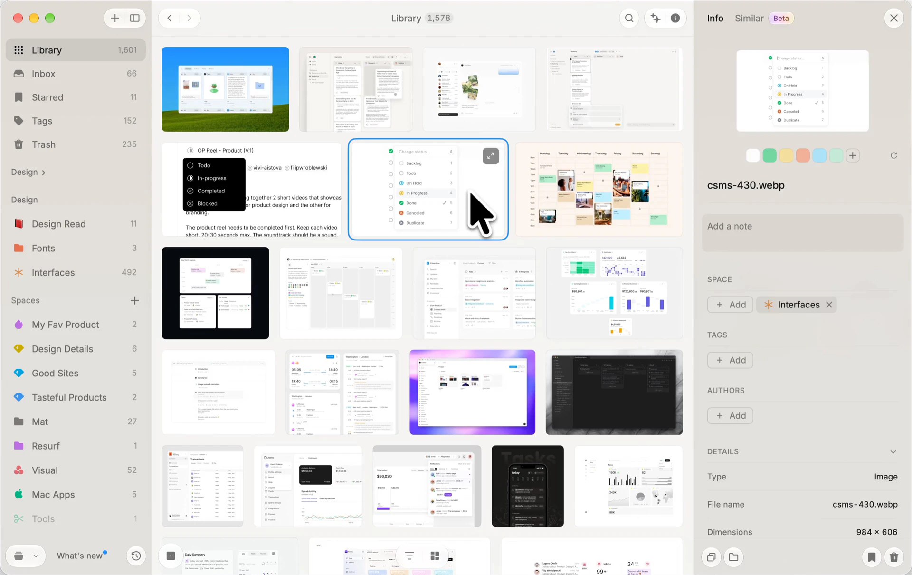Image resolution: width=912 pixels, height=575 pixels.
Task: Open Starred in the sidebar
Action: [x=76, y=97]
